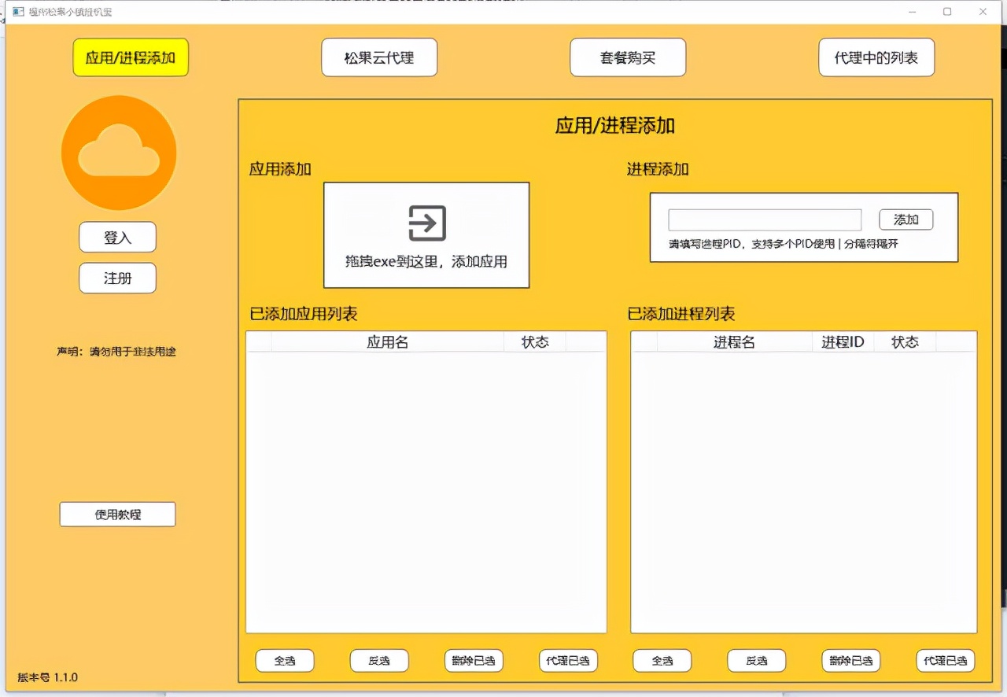Show the 代理中的列表 tab

[x=876, y=57]
